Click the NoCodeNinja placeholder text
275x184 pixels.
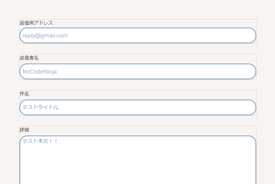click(40, 72)
